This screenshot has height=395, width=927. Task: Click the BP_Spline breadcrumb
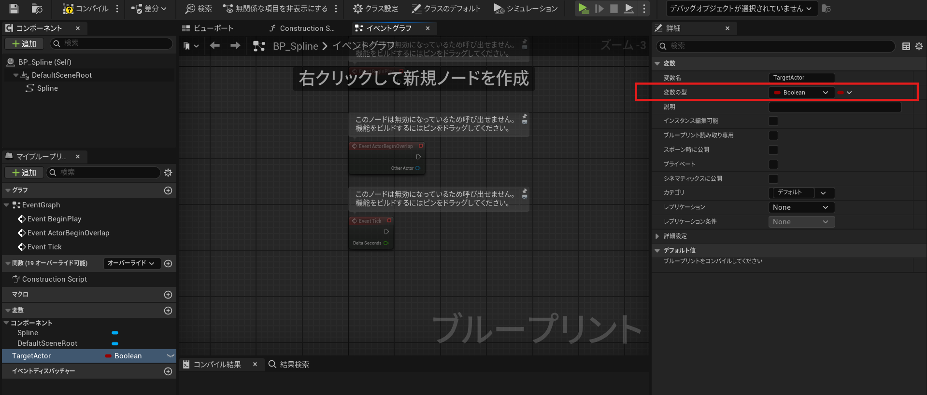(295, 46)
